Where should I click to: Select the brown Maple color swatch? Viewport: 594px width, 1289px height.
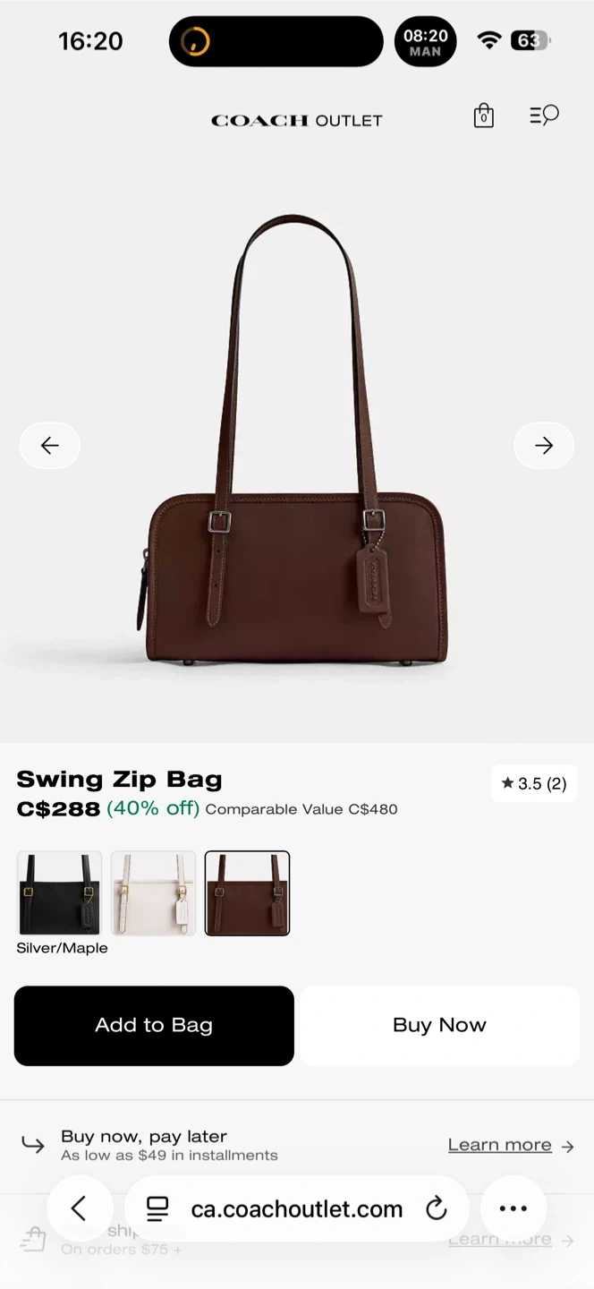[247, 893]
